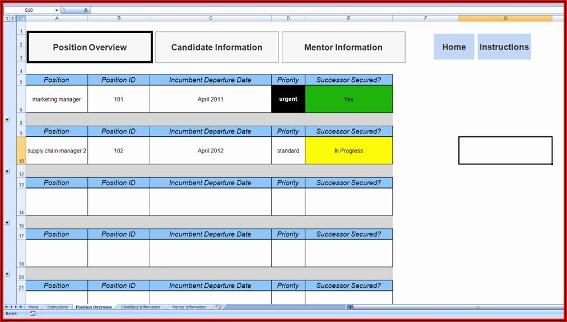Click the Select All corner triangle
The width and height of the screenshot is (567, 322).
click(21, 19)
